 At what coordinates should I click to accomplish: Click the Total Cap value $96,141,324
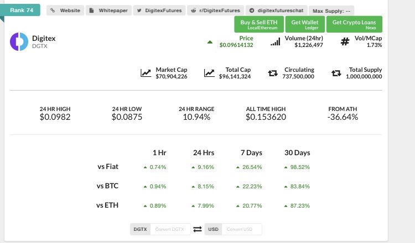coord(235,76)
